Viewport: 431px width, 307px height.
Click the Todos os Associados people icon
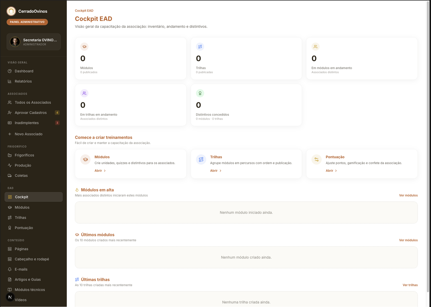tap(10, 102)
